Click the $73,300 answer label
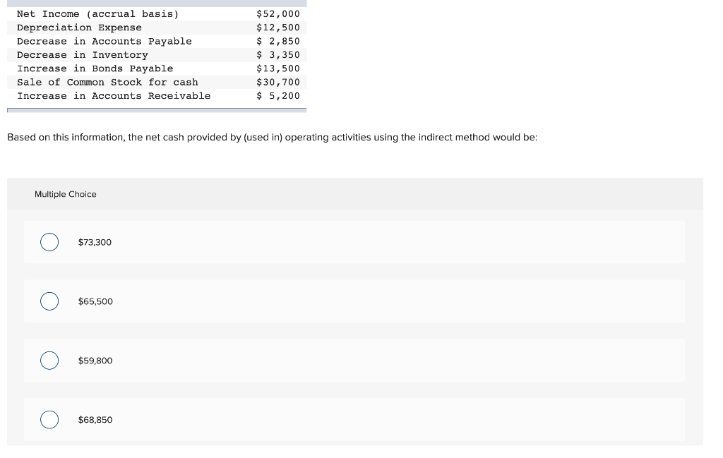Image resolution: width=723 pixels, height=458 pixels. pos(95,241)
